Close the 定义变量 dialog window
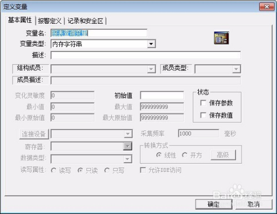Screen dimensions: 277x214 click(267, 7)
